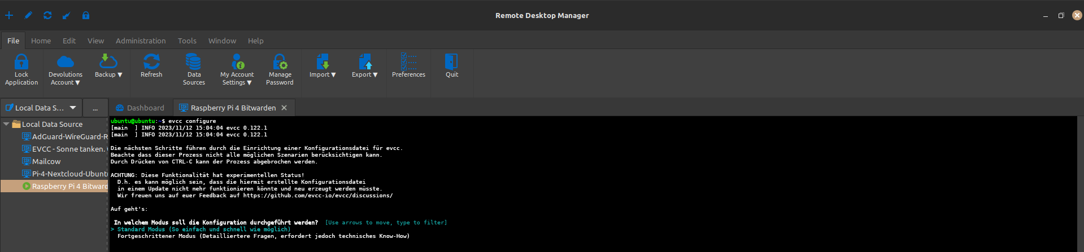Click the Manage Password icon

click(280, 62)
